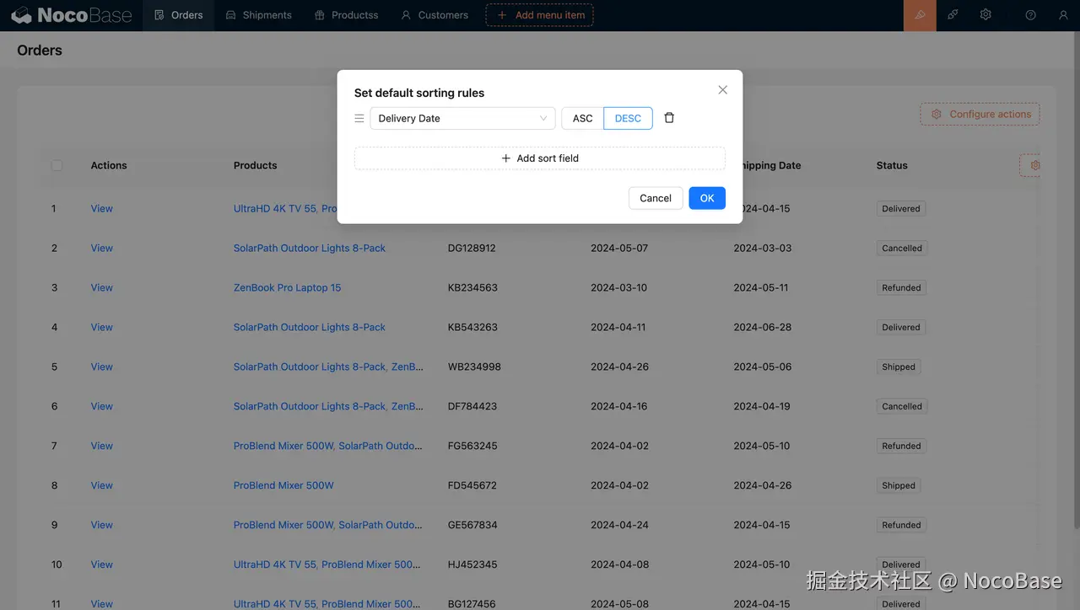Open SolarPath Outdoor Lights link in row 4
The width and height of the screenshot is (1080, 610).
click(310, 328)
